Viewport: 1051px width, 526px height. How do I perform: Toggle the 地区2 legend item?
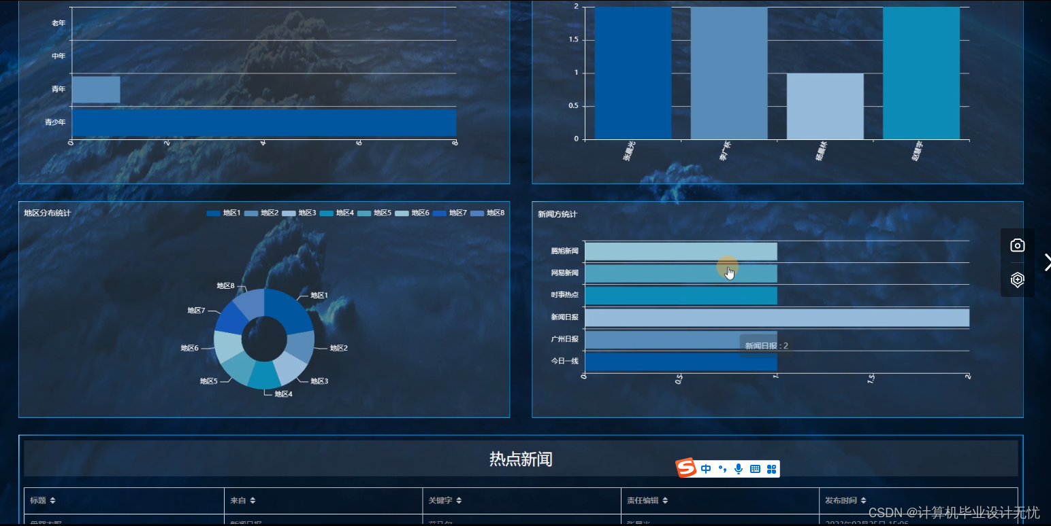click(261, 213)
